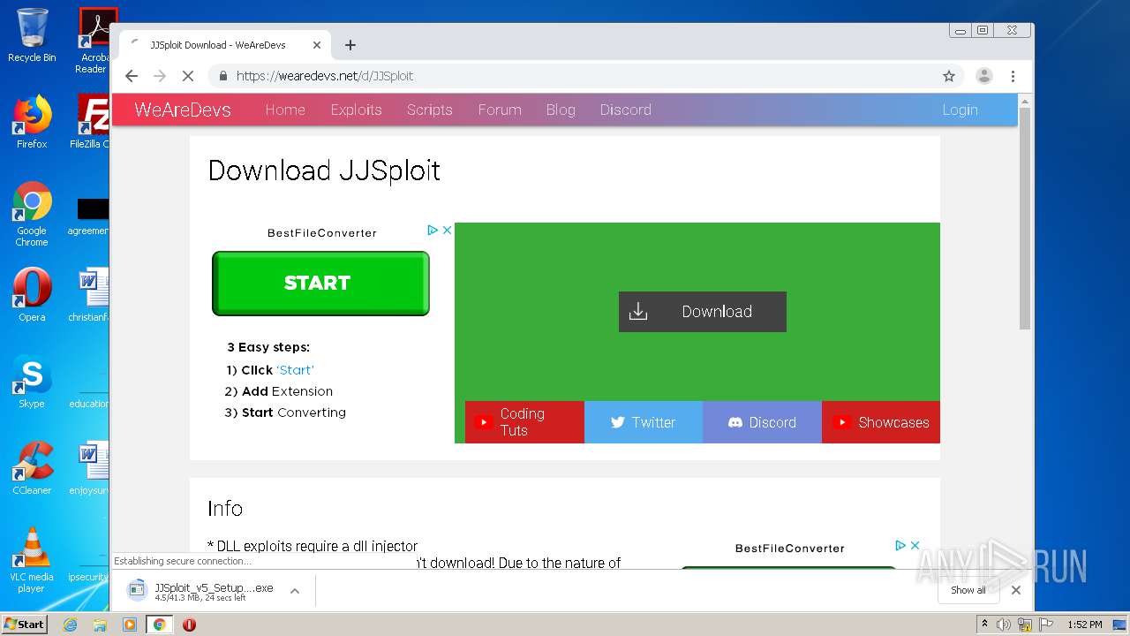Close the lower BestFileConverter ad
Image resolution: width=1130 pixels, height=636 pixels.
915,545
